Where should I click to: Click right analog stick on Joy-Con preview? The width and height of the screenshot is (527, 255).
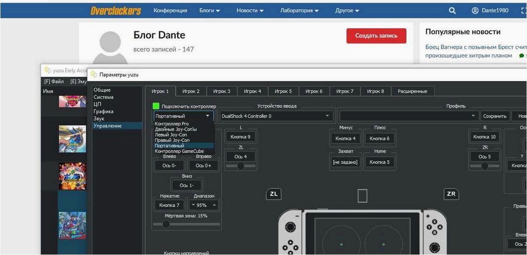tap(434, 248)
